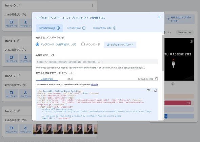The height and width of the screenshot is (142, 200).
Task: Edit the hand-0 class name pencil
Action: pos(19,5)
